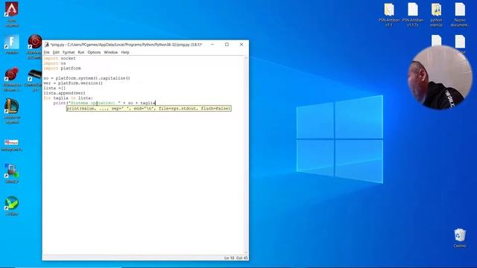Select the WinSCP desktop shortcut
The image size is (477, 268).
click(x=12, y=173)
